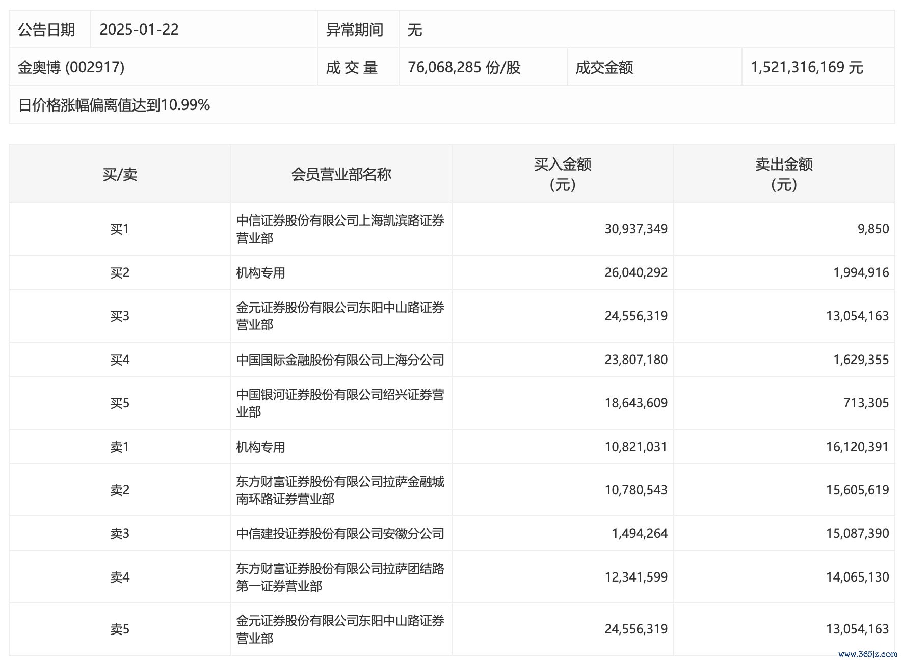Select the 买5 row label
The width and height of the screenshot is (901, 662).
click(120, 403)
